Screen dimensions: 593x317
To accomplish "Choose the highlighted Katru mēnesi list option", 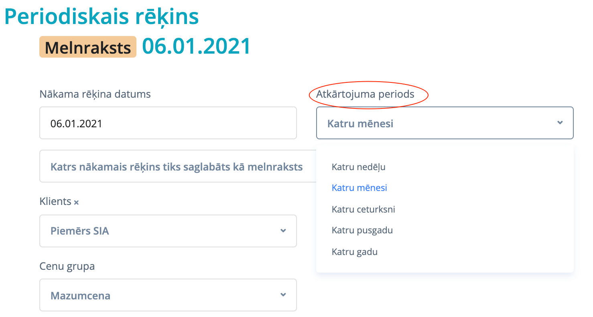I will click(x=359, y=188).
